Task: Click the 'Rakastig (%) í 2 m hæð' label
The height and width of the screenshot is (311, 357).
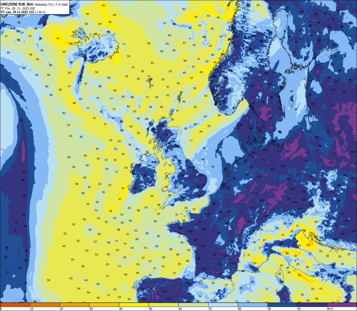Action: [52, 4]
